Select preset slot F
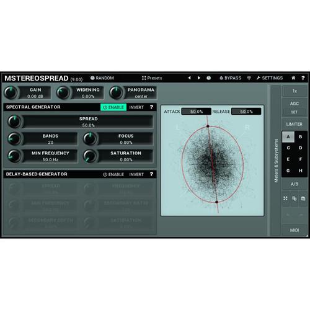This screenshot has height=310, width=310. click(x=301, y=159)
